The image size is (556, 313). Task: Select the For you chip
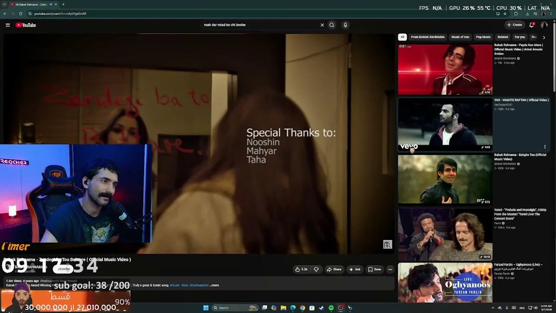point(520,37)
